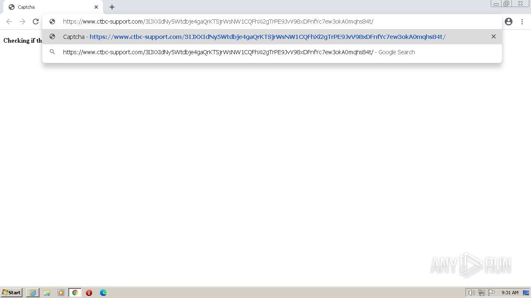Image resolution: width=531 pixels, height=298 pixels.
Task: Launch Internet Explorer from the taskbar
Action: (33, 293)
